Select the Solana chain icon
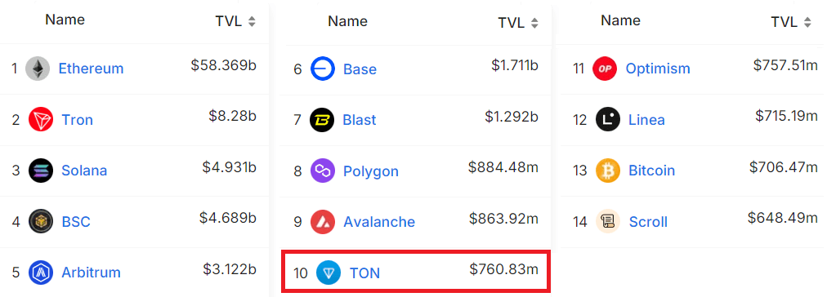The height and width of the screenshot is (297, 827). tap(41, 171)
